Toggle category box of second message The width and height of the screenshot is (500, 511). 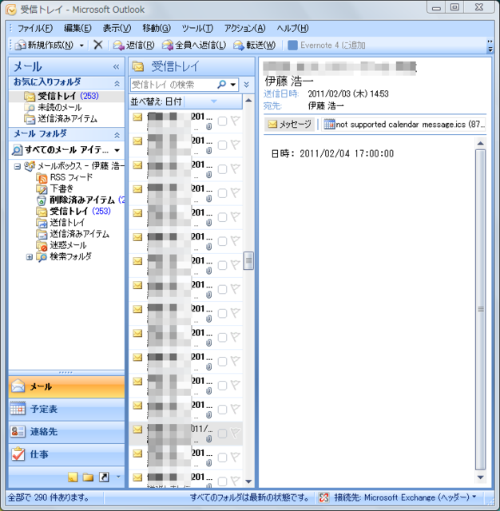point(222,145)
